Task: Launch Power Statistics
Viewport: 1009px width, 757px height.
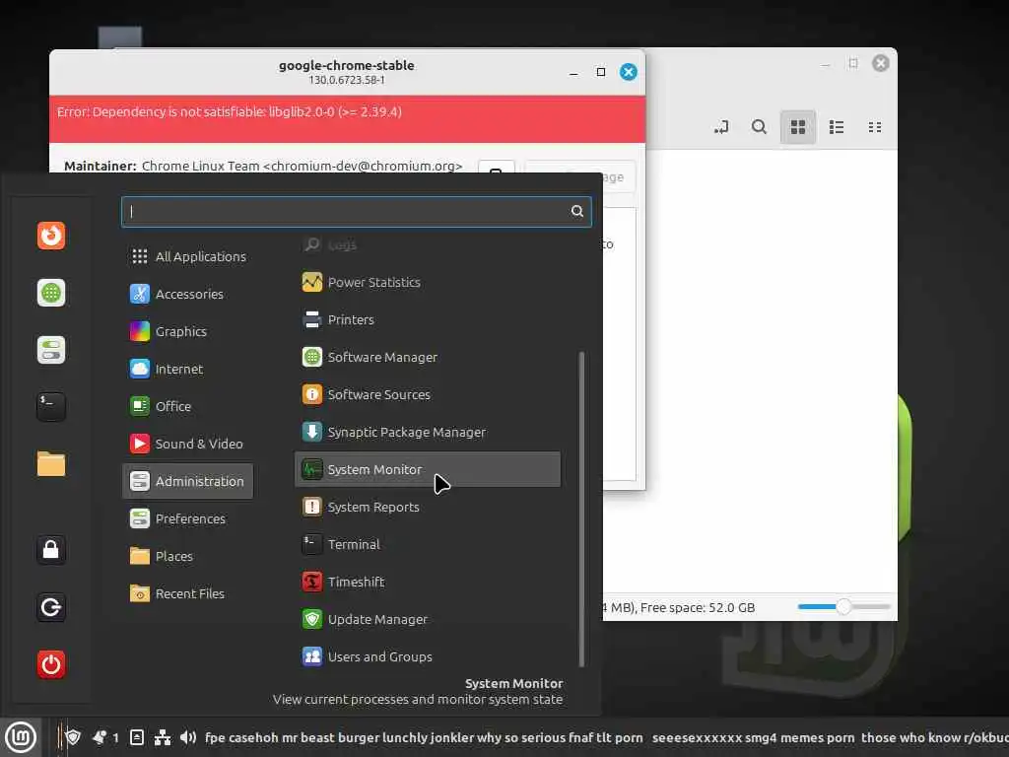Action: pos(428,282)
